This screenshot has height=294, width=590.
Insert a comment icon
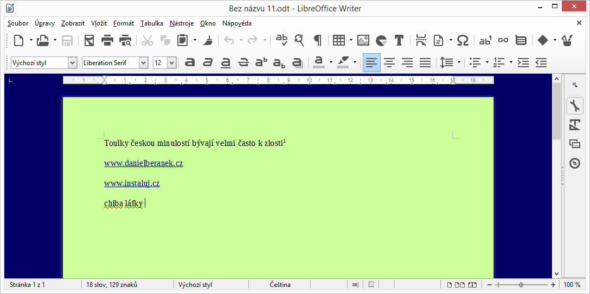point(521,40)
